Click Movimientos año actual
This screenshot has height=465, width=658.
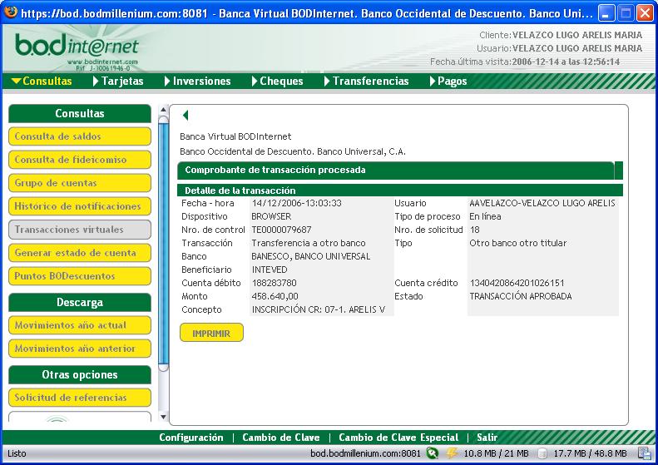point(80,325)
